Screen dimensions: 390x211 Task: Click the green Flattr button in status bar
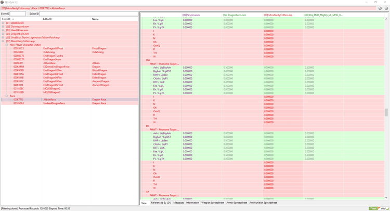[373, 208]
